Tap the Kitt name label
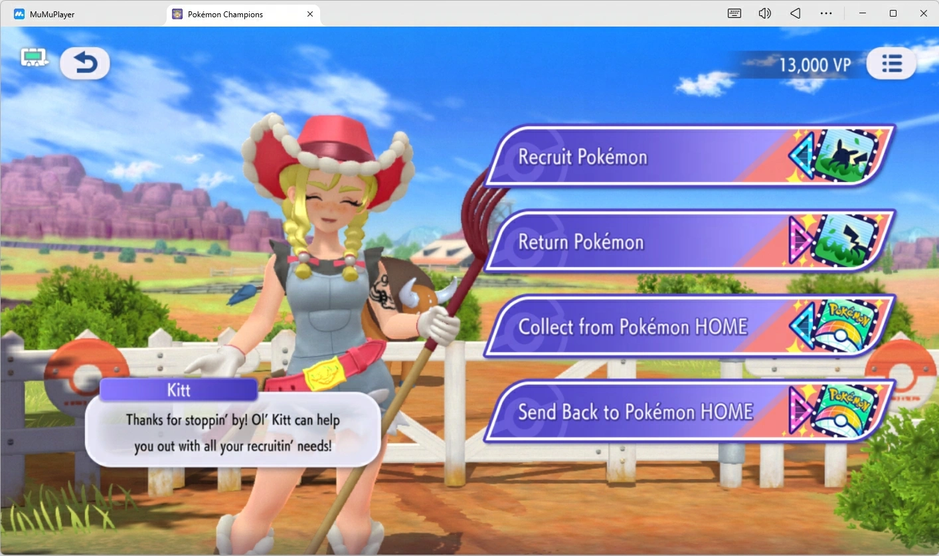This screenshot has width=939, height=556. pyautogui.click(x=179, y=390)
